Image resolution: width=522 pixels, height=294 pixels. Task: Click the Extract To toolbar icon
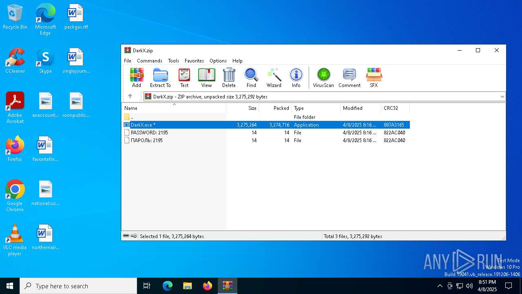tap(160, 78)
